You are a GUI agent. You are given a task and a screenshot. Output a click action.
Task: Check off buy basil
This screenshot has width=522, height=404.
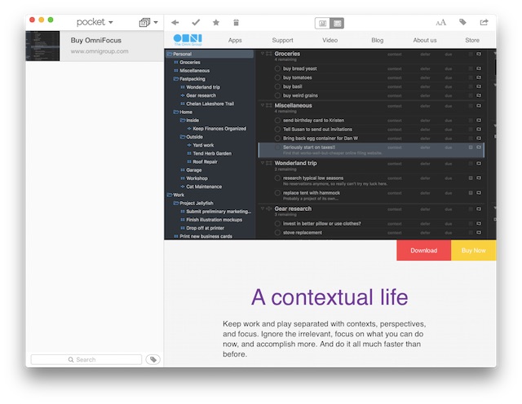tap(277, 86)
